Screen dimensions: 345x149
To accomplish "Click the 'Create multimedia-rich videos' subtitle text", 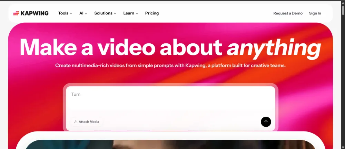I will pos(170,65).
